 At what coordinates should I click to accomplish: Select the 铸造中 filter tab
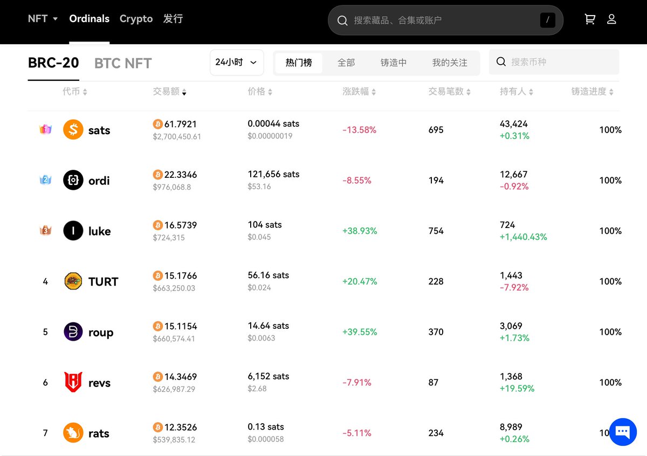pyautogui.click(x=394, y=63)
